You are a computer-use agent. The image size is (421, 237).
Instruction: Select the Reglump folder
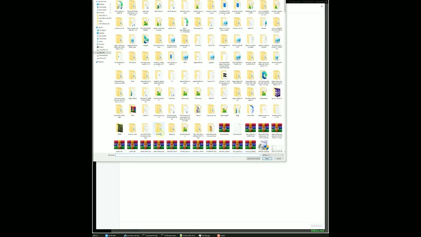[x=172, y=129]
